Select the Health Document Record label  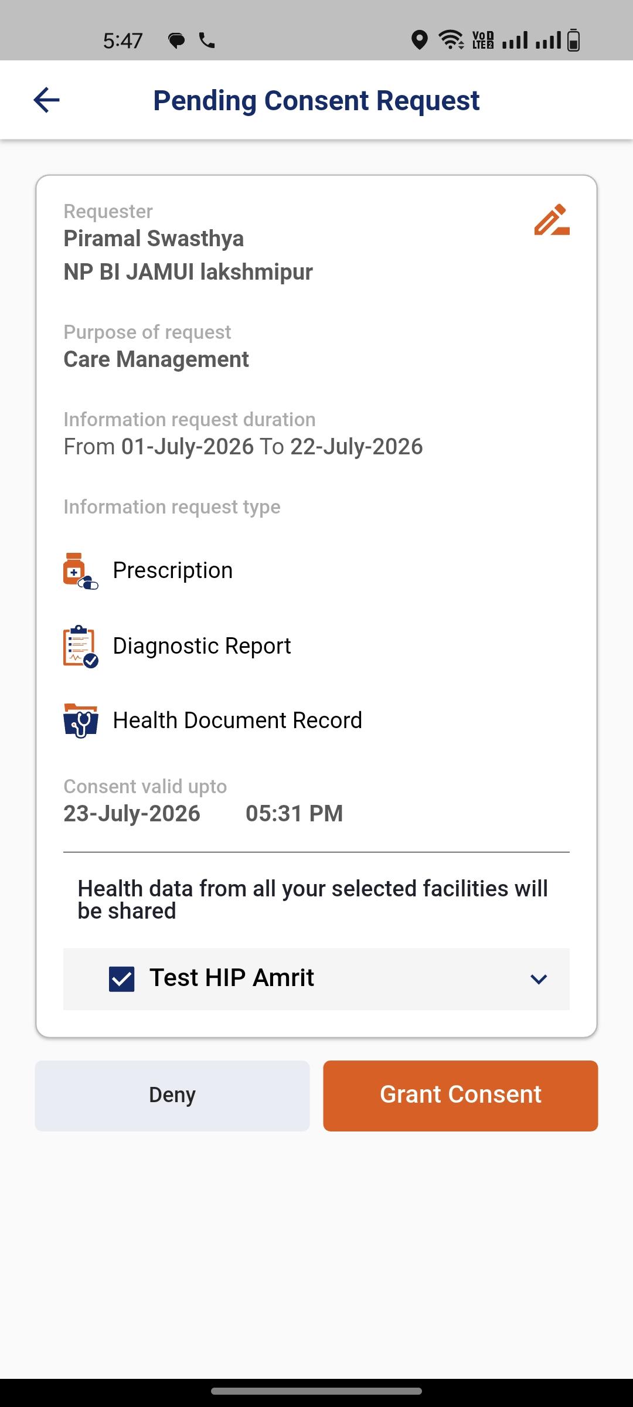pyautogui.click(x=237, y=721)
